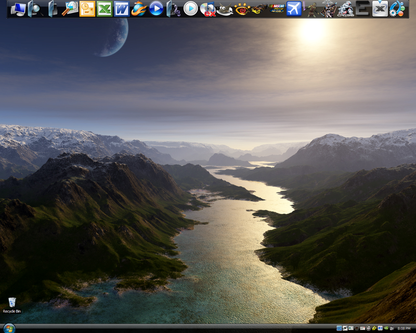Open the black letter E dock icon
Viewport: 416px width, 333px height.
(362, 9)
